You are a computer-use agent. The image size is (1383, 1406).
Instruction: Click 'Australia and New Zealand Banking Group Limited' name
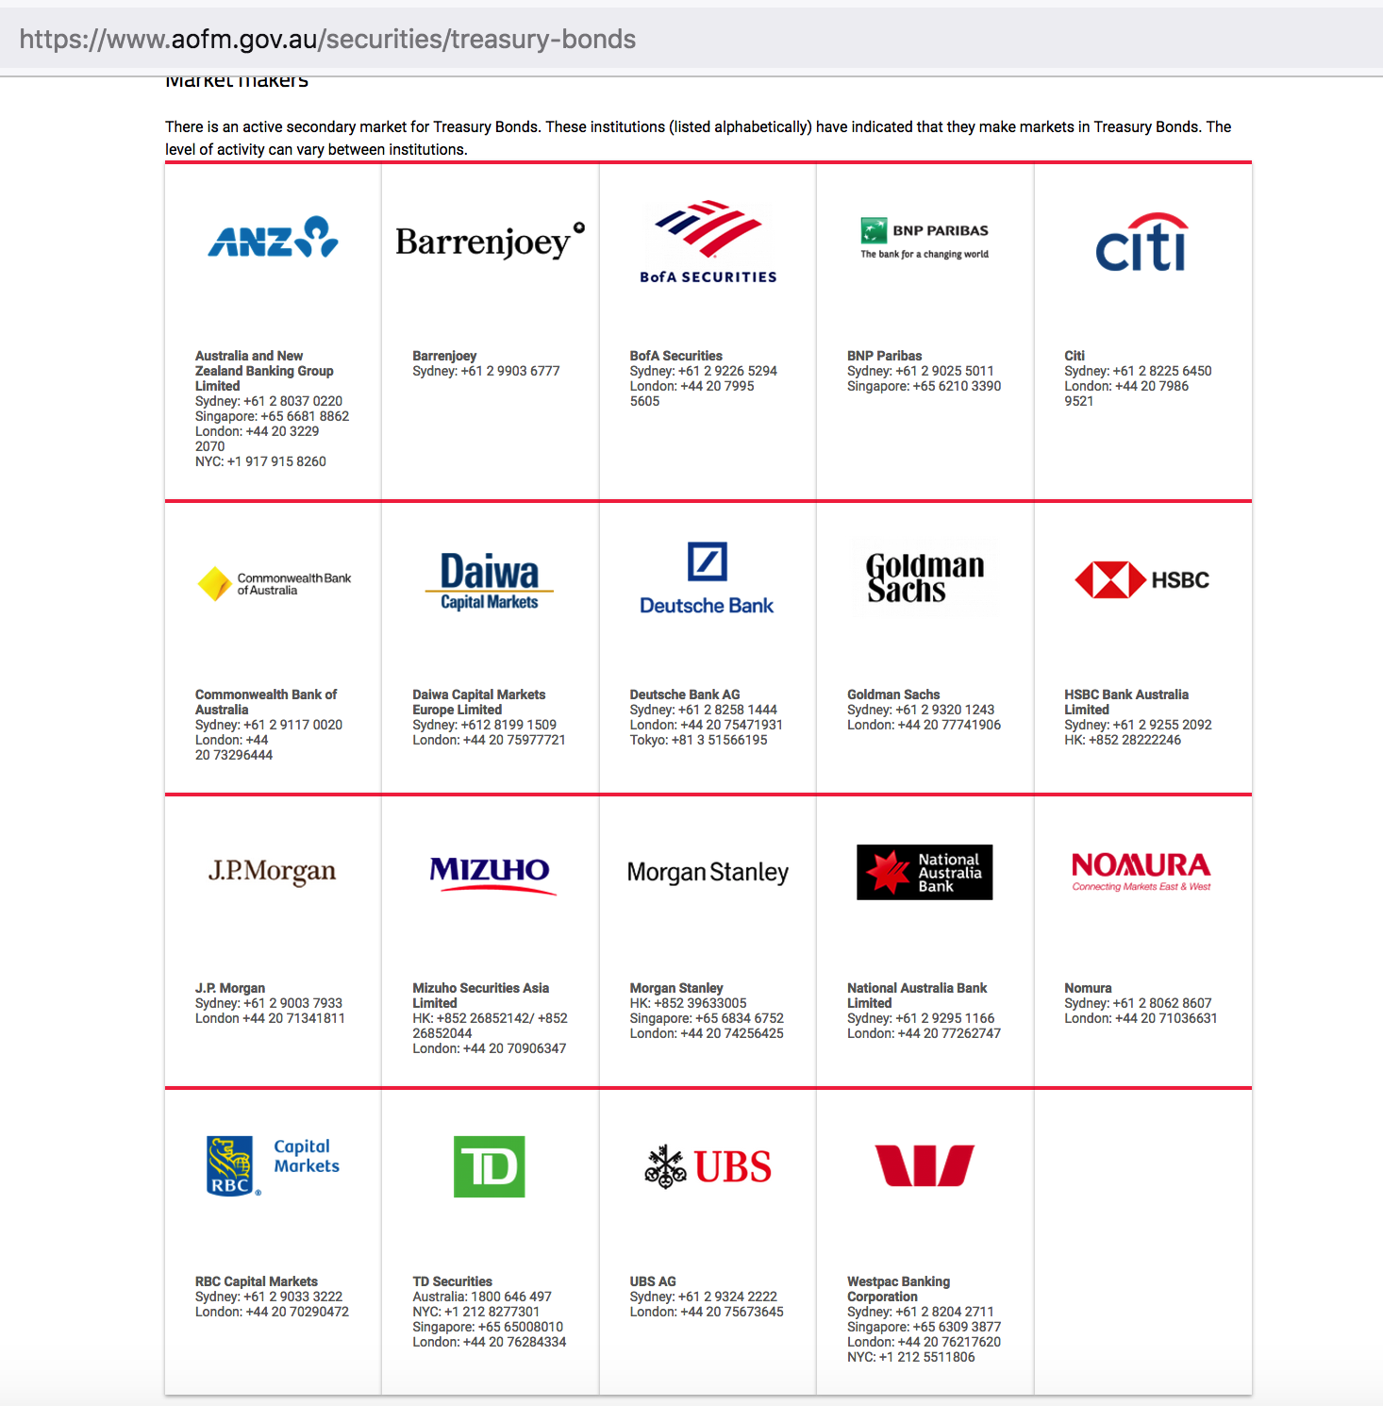click(x=264, y=371)
